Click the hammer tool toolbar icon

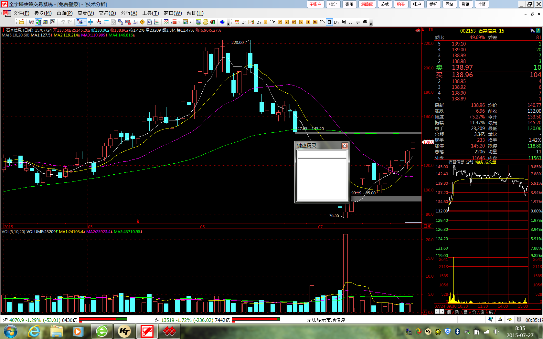tap(52, 22)
